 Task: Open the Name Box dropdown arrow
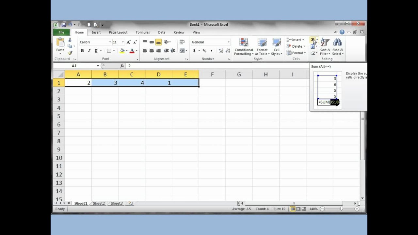coord(98,66)
